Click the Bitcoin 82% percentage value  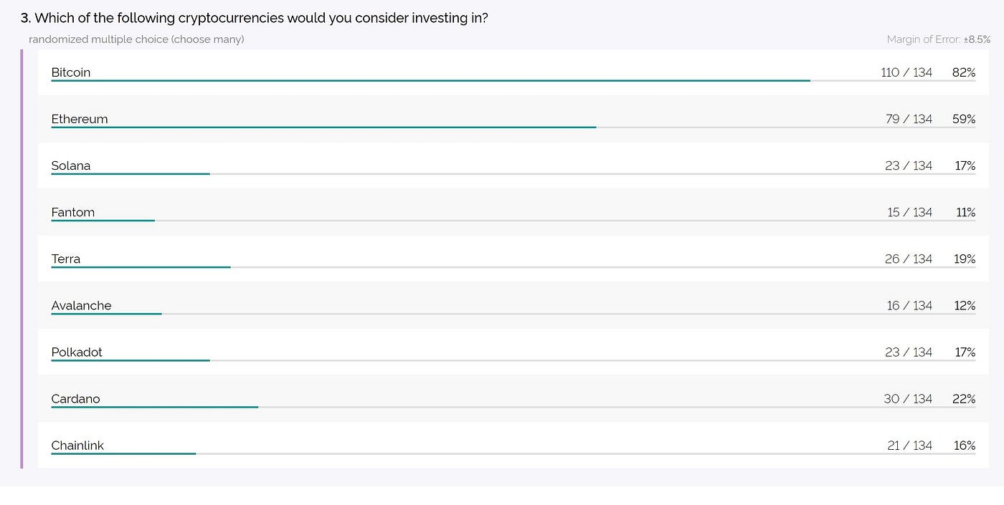964,72
